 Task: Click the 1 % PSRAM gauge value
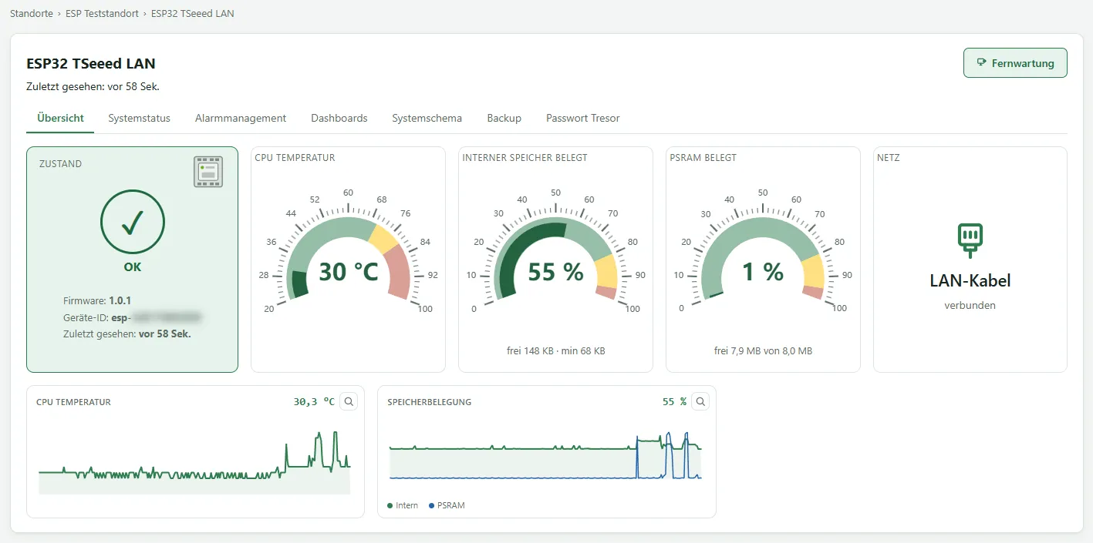pos(763,271)
